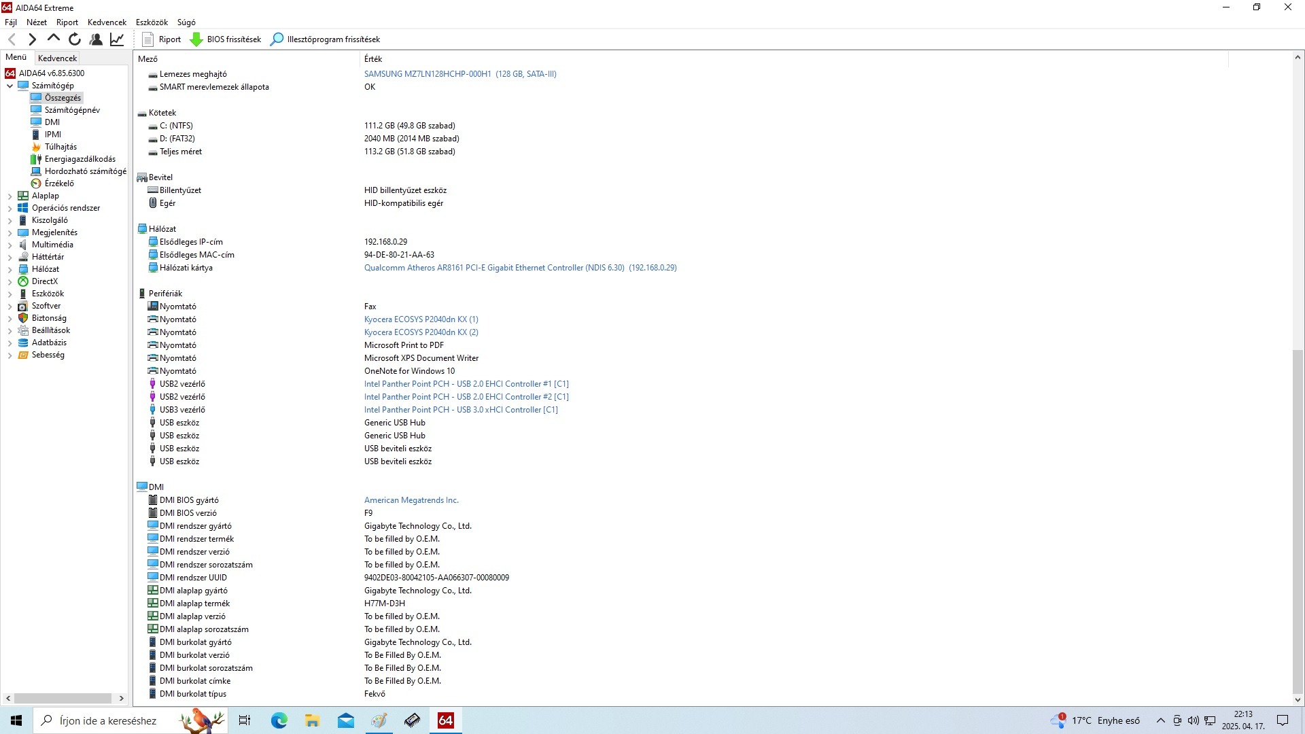1305x734 pixels.
Task: Expand the Szoftver tree node
Action: (x=10, y=306)
